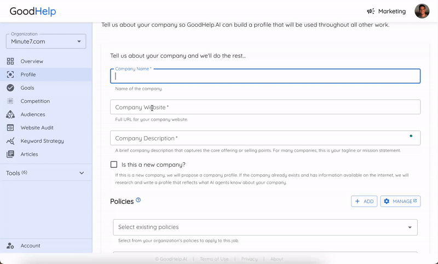438x264 pixels.
Task: Click the Goals checkmark icon
Action: click(x=10, y=88)
